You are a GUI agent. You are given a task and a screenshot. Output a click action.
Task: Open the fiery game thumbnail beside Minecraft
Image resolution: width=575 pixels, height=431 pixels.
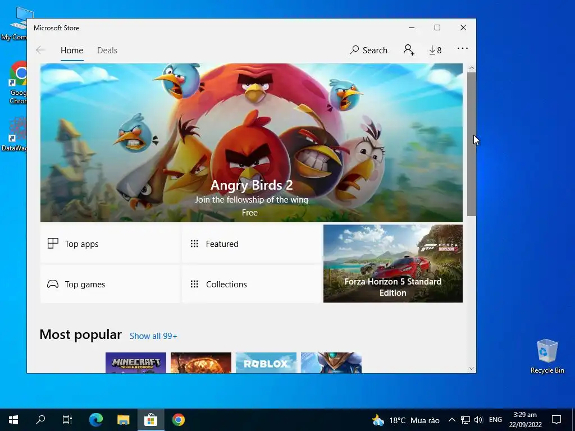coord(201,363)
